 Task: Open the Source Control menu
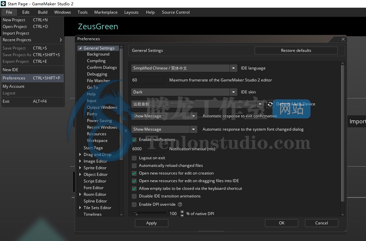click(176, 12)
